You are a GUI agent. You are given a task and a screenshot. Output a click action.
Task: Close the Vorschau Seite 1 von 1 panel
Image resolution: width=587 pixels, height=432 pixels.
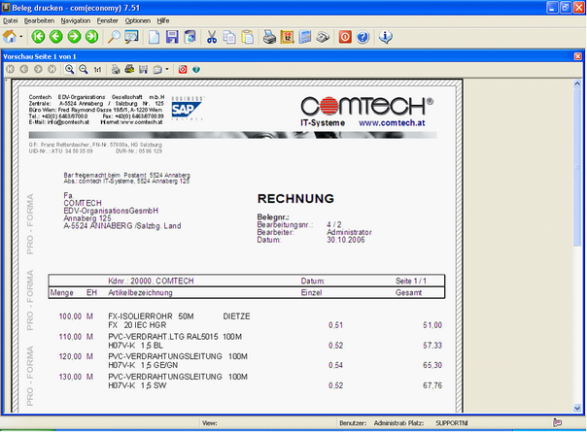(577, 56)
